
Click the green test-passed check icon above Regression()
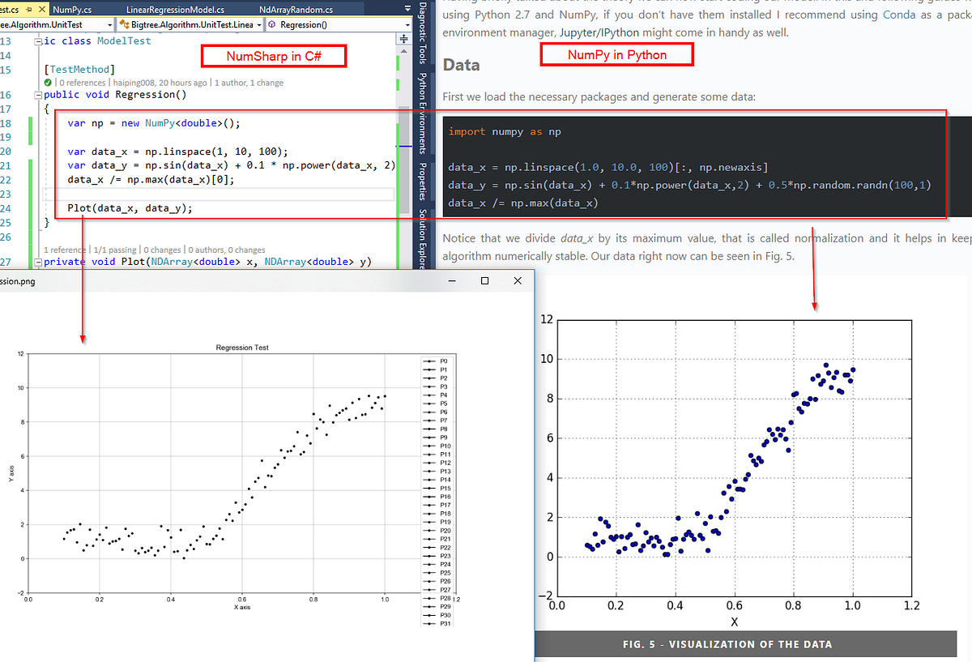click(47, 83)
